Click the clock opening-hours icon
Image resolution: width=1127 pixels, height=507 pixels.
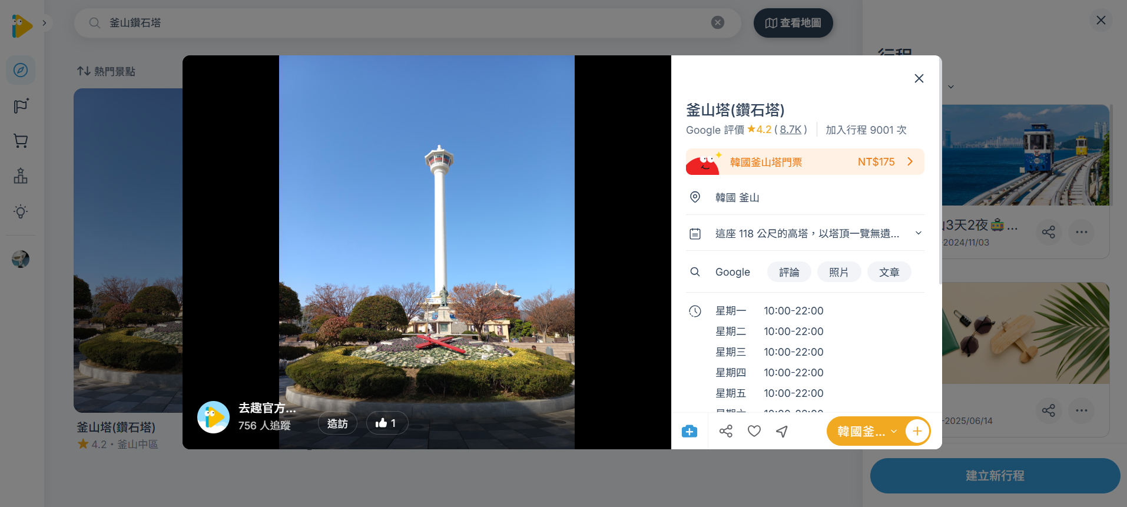point(695,311)
